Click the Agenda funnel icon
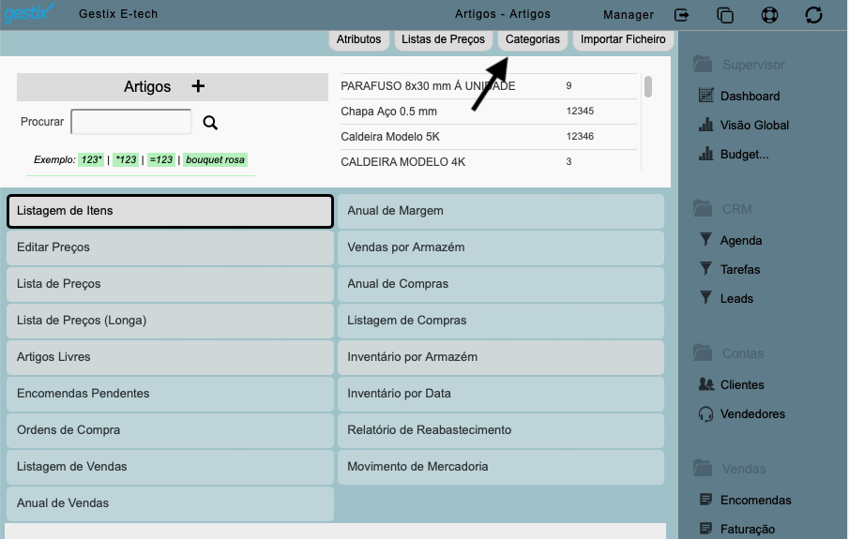The width and height of the screenshot is (849, 539). pyautogui.click(x=706, y=240)
